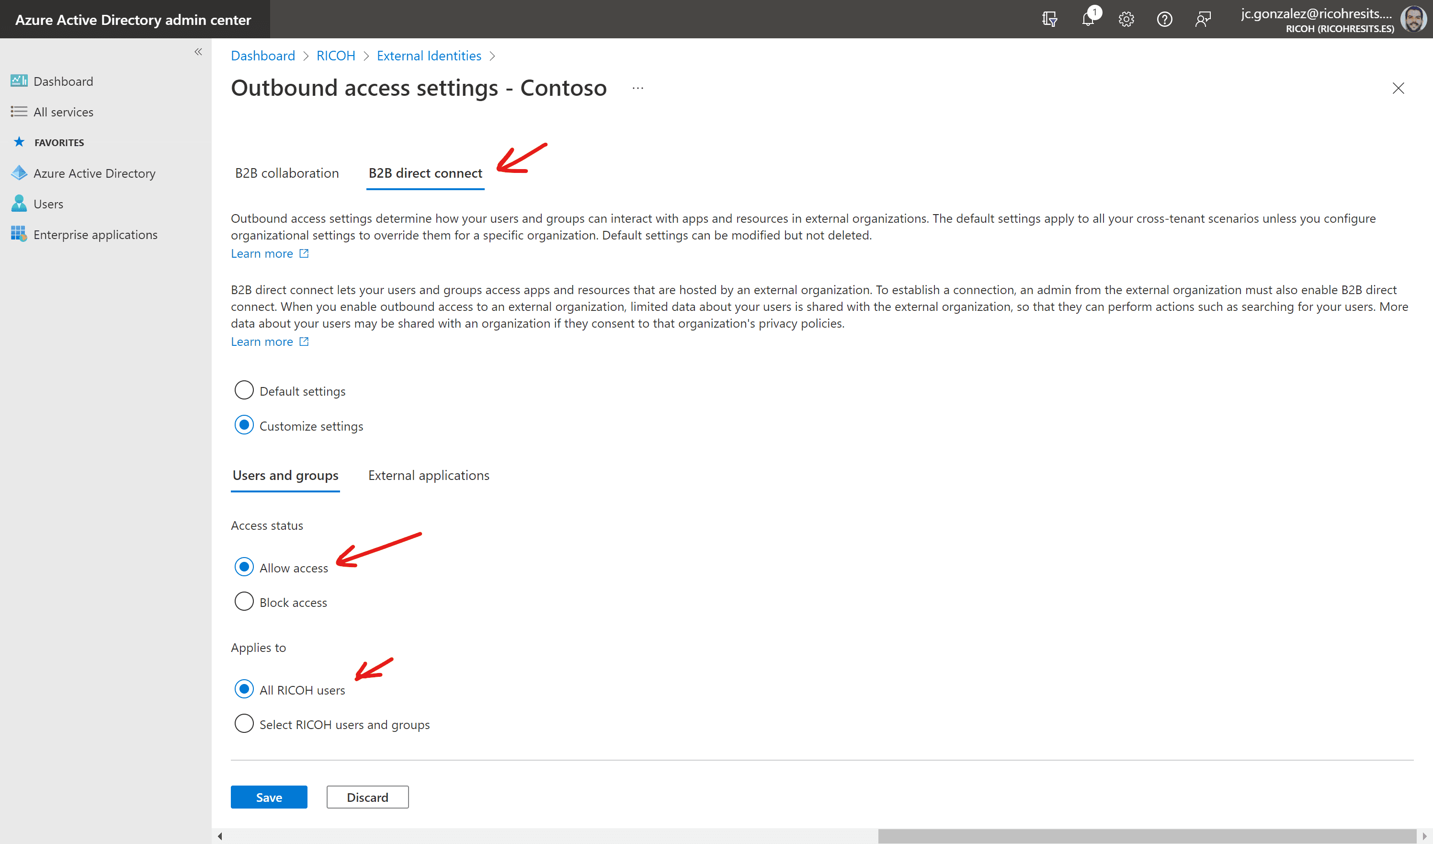Select the Default settings radio button
This screenshot has width=1433, height=844.
pyautogui.click(x=244, y=390)
